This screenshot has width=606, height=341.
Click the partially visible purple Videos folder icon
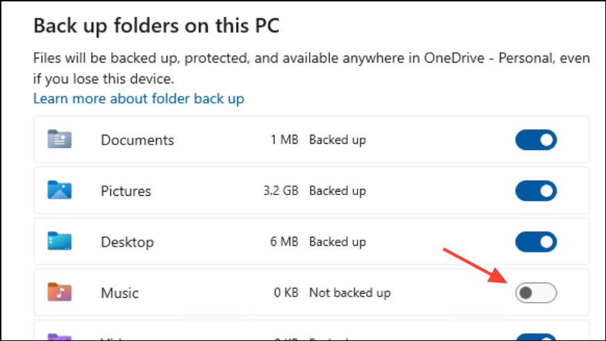coord(60,337)
